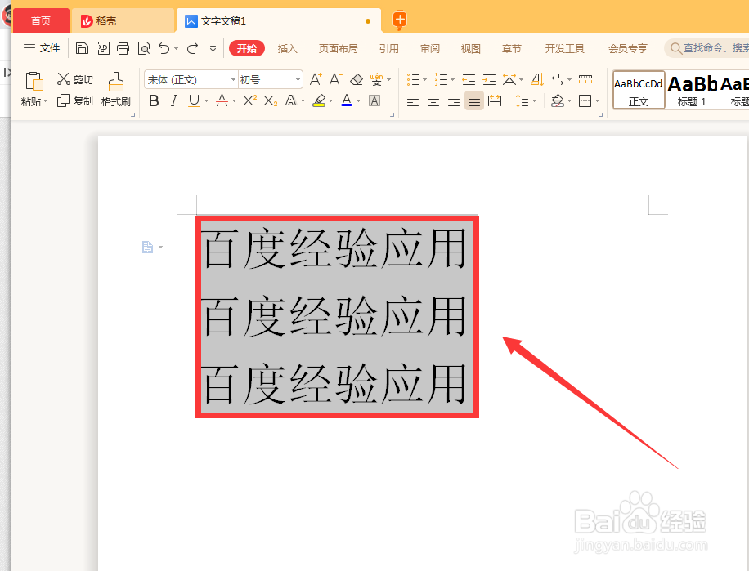
Task: Go to the 首页 tab
Action: 41,20
